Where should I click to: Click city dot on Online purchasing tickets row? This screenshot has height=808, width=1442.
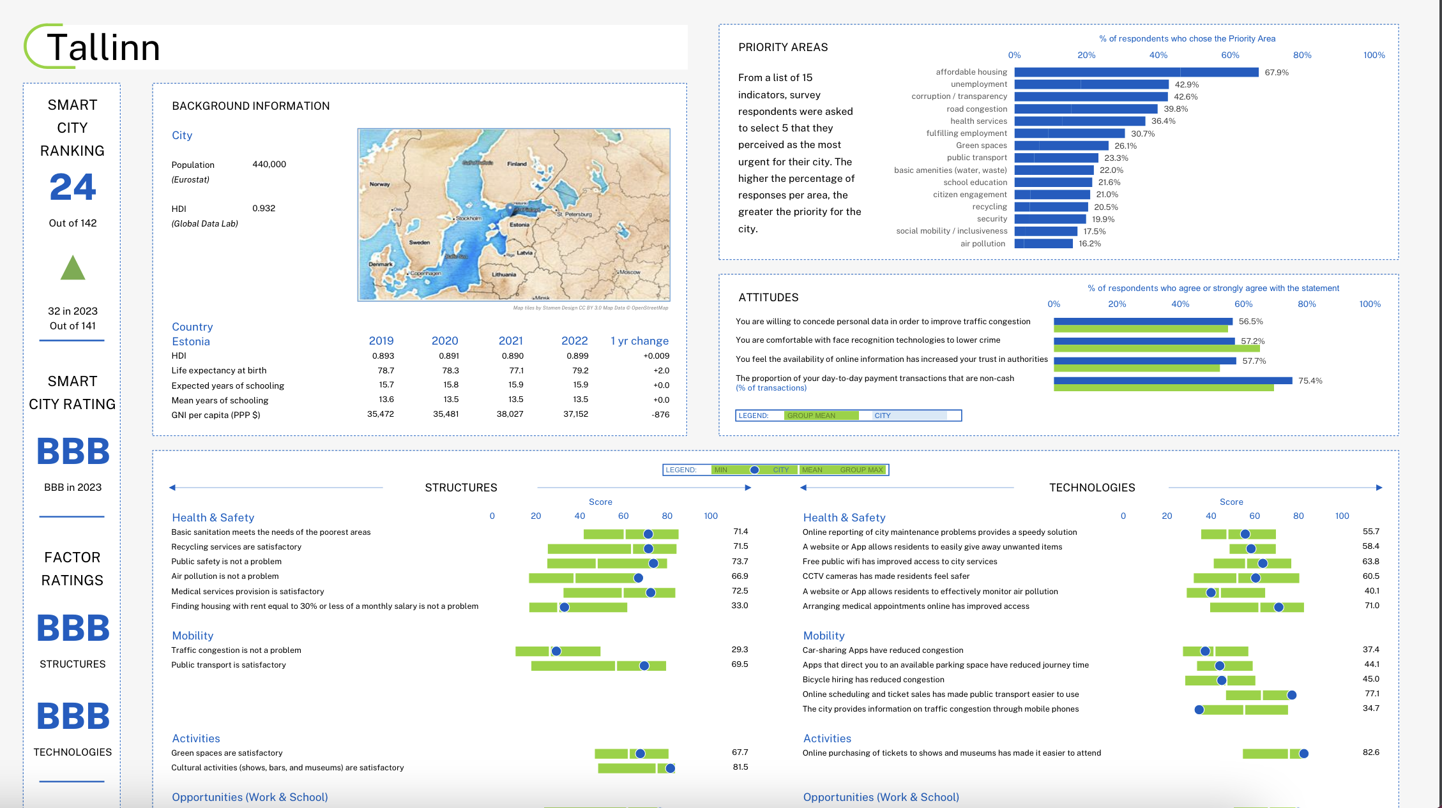coord(1304,754)
